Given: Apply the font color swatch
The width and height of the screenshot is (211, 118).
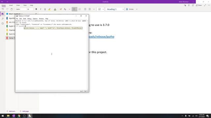Looking at the screenshot, I should click(55, 9).
